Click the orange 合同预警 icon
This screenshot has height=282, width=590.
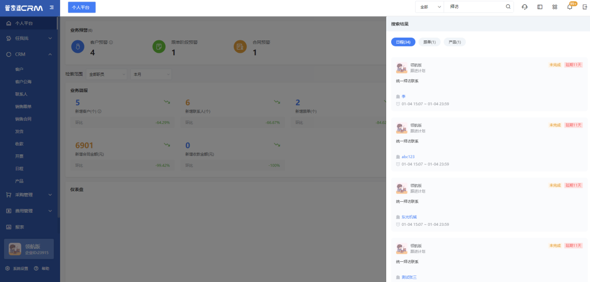pyautogui.click(x=240, y=46)
